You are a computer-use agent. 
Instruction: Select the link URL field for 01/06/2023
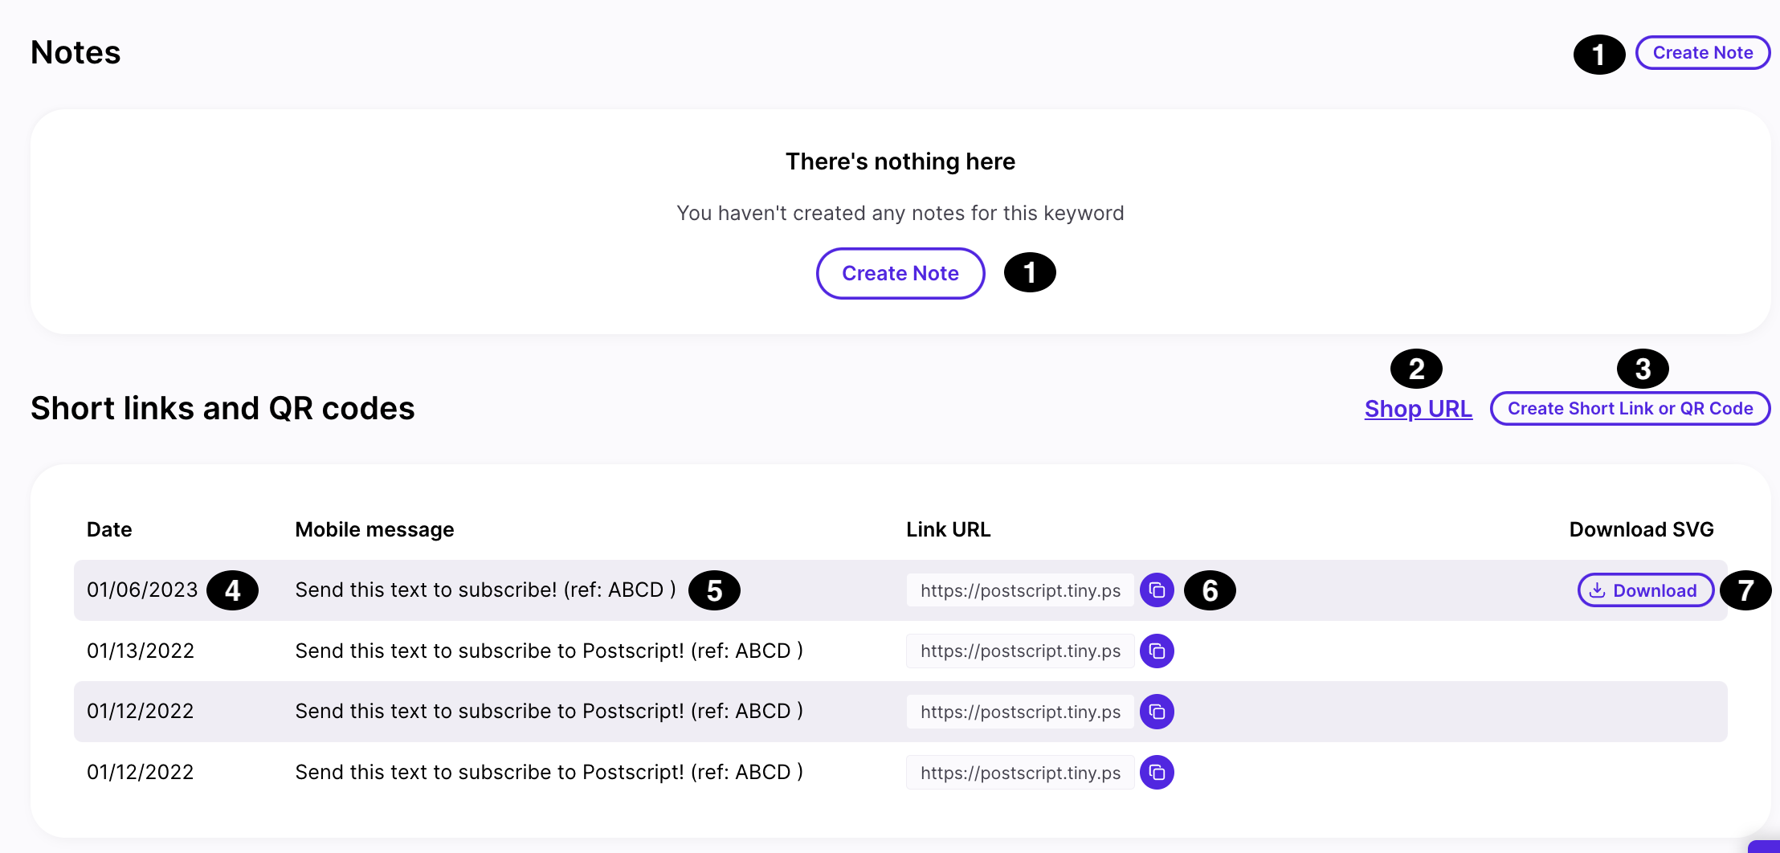tap(1020, 590)
